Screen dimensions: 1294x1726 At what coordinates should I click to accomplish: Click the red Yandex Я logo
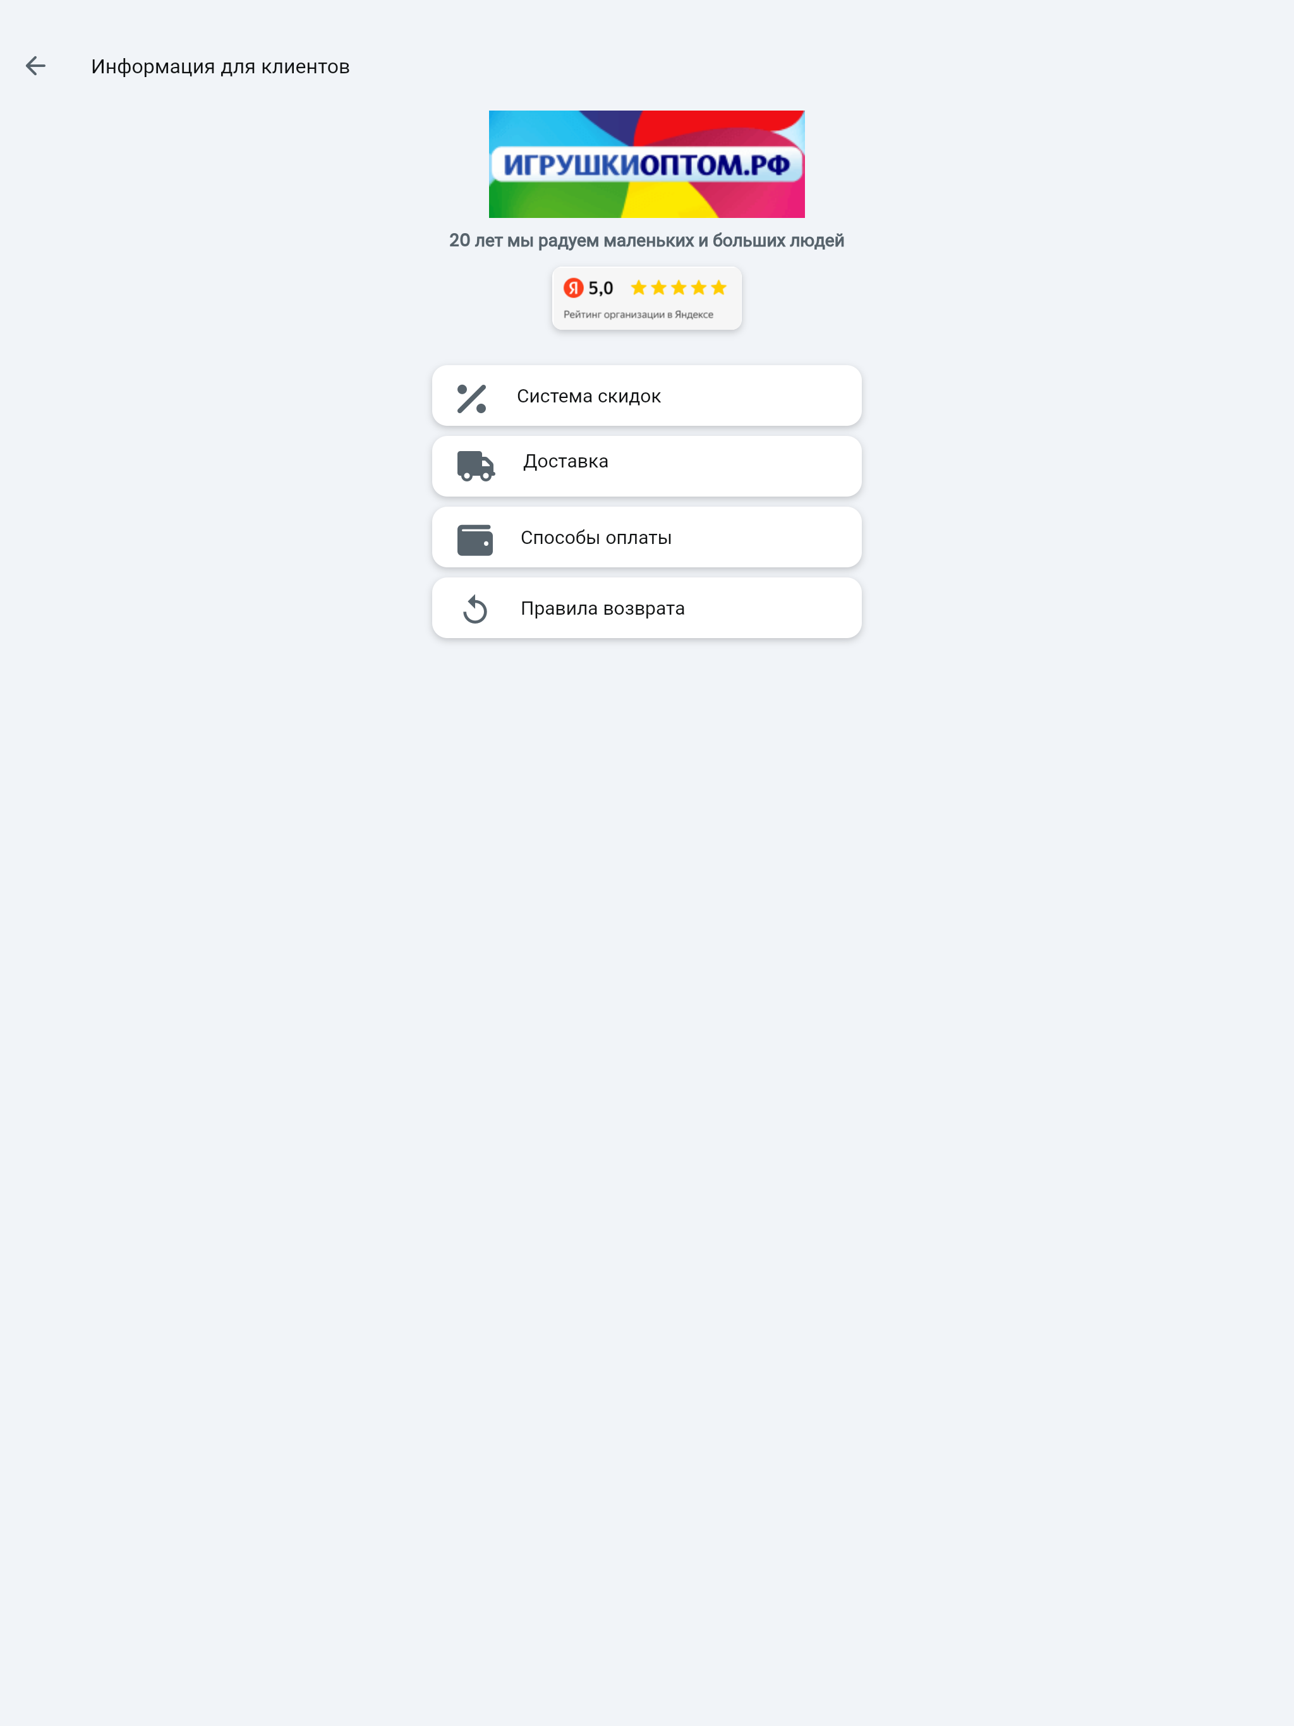[574, 288]
